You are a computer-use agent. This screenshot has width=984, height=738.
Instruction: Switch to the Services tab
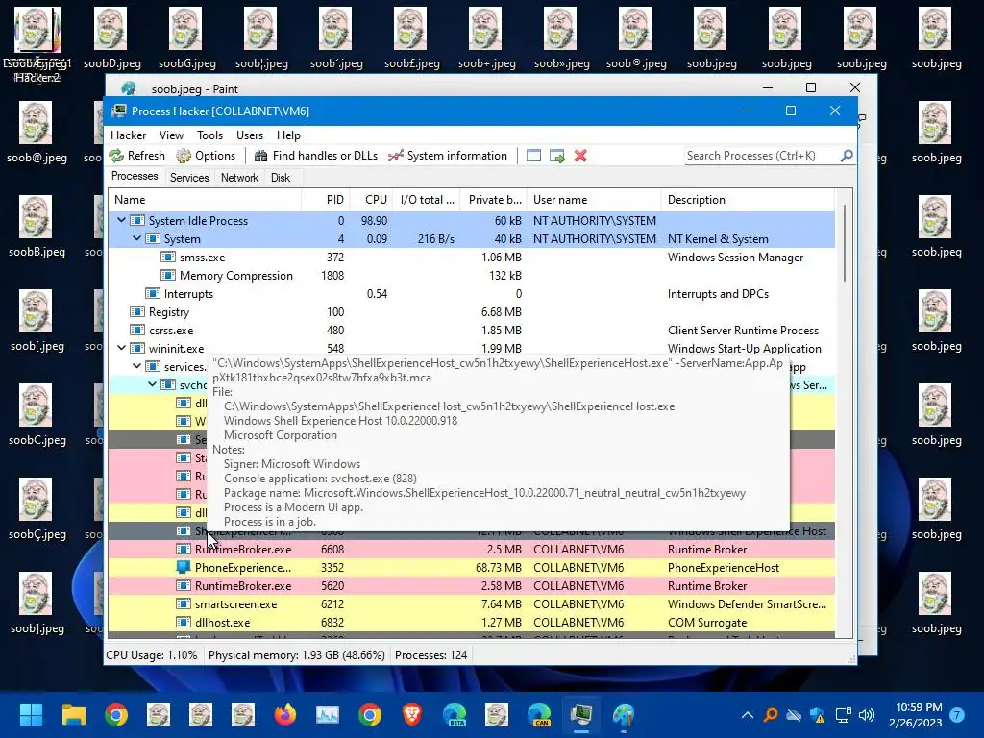coord(189,178)
